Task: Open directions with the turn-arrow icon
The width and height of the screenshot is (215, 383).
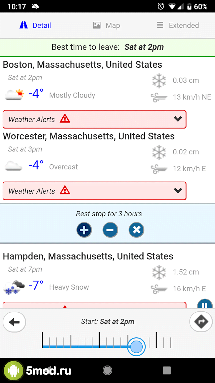Action: pos(201,322)
